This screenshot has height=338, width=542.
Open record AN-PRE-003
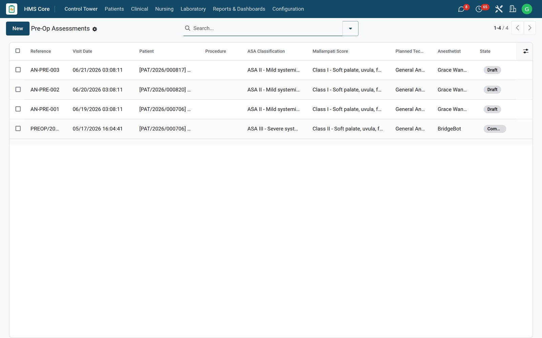coord(45,70)
